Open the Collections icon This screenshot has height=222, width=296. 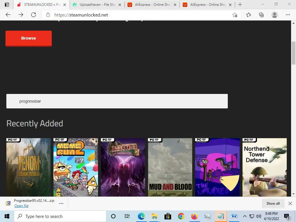pos(261,15)
